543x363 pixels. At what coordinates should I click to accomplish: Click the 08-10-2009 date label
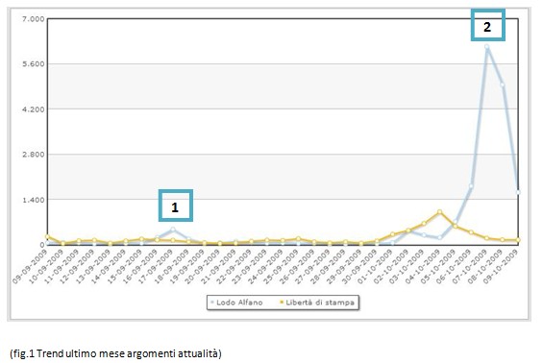coord(485,267)
